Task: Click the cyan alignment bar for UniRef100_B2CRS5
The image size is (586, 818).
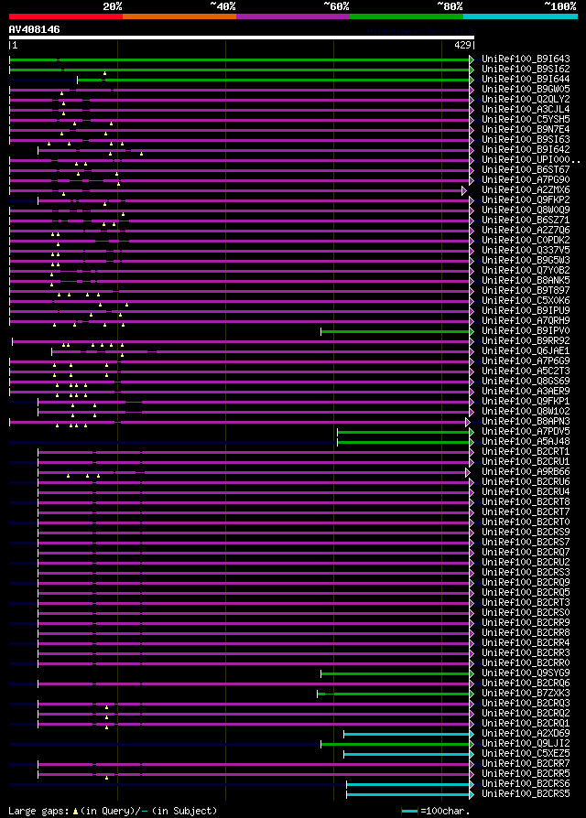Action: [408, 794]
